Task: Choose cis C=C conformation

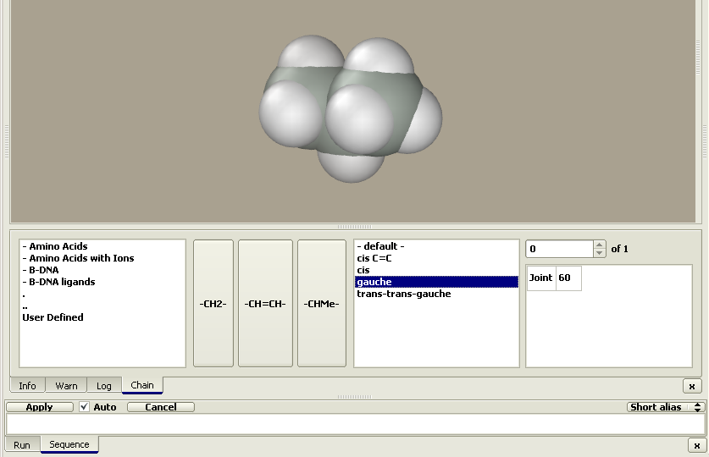Action: [x=436, y=258]
